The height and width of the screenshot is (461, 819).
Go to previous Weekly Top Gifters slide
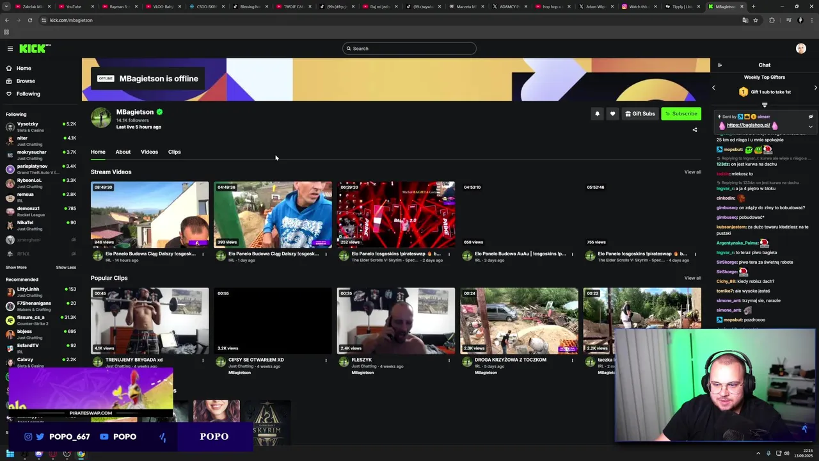coord(713,88)
